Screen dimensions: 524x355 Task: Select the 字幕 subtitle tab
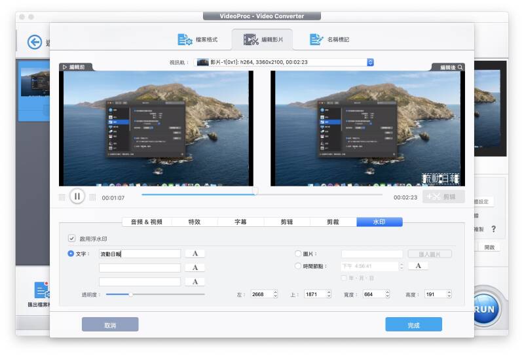tap(240, 222)
